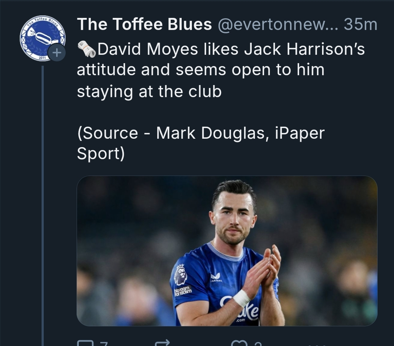Click the Premier League sleeve badge in photo
Image resolution: width=394 pixels, height=346 pixels.
point(180,275)
